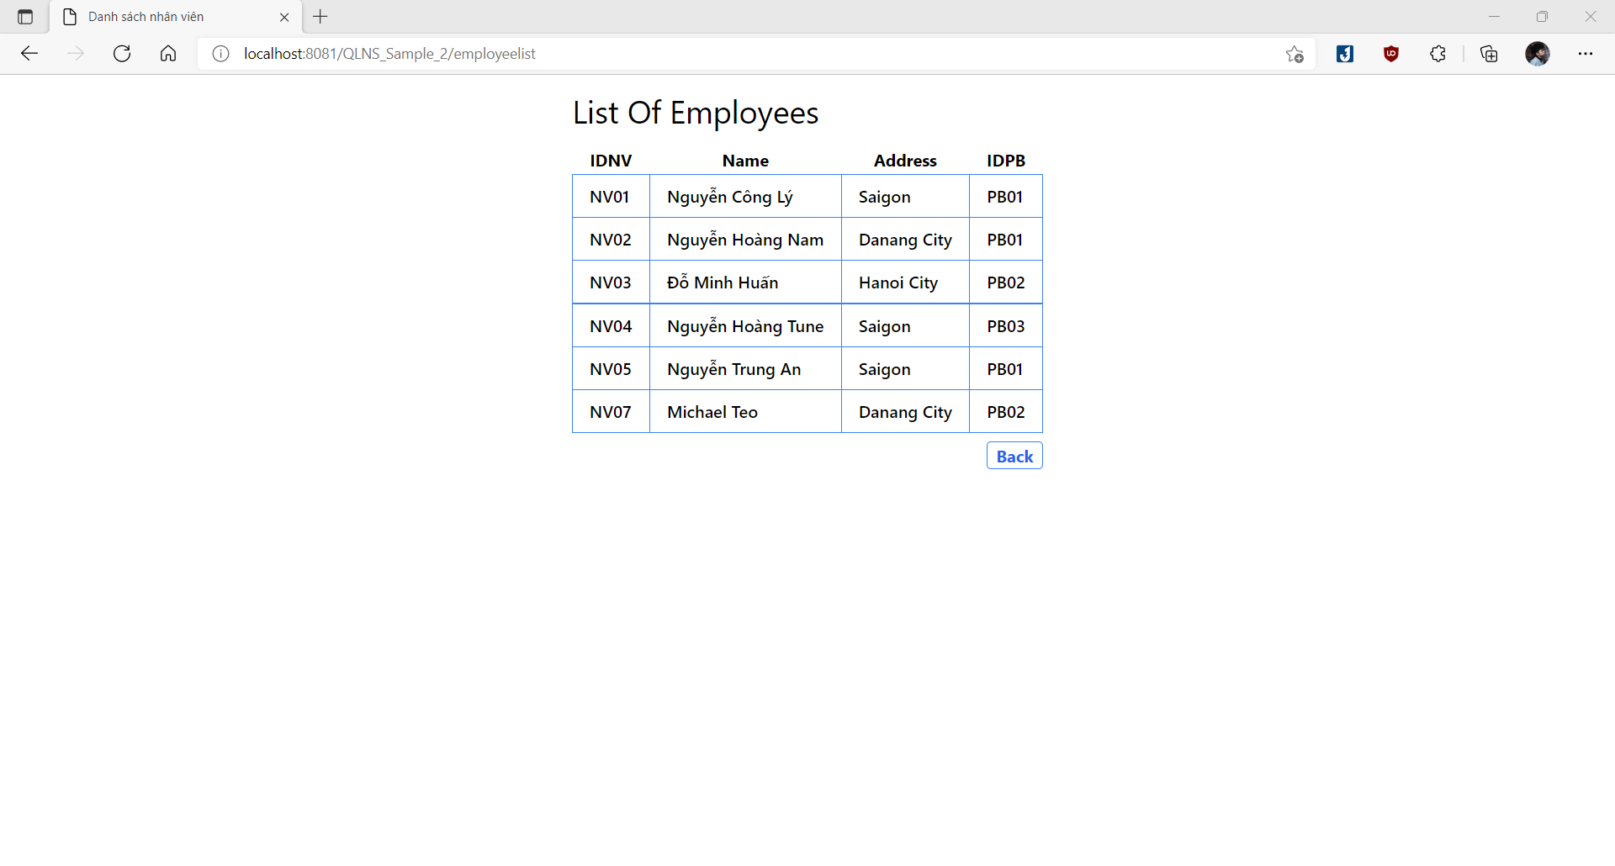Click the name Nguyễn Hoàng Nam
This screenshot has width=1615, height=866.
(x=745, y=240)
